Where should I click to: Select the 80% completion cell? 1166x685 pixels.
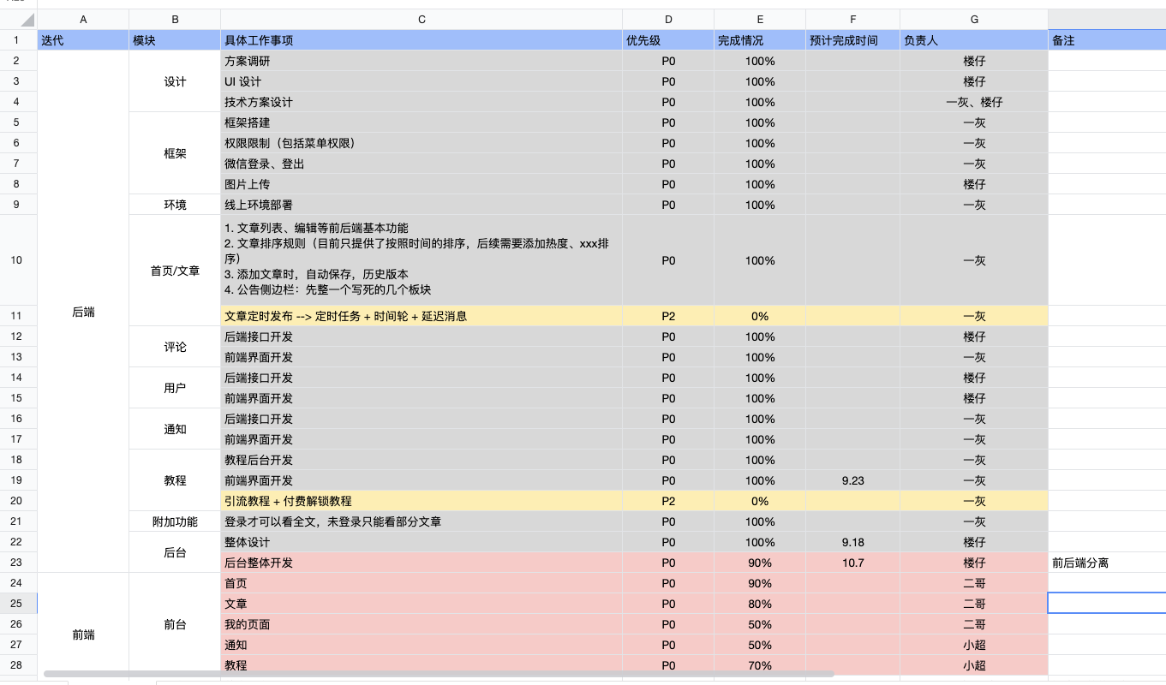pos(760,604)
